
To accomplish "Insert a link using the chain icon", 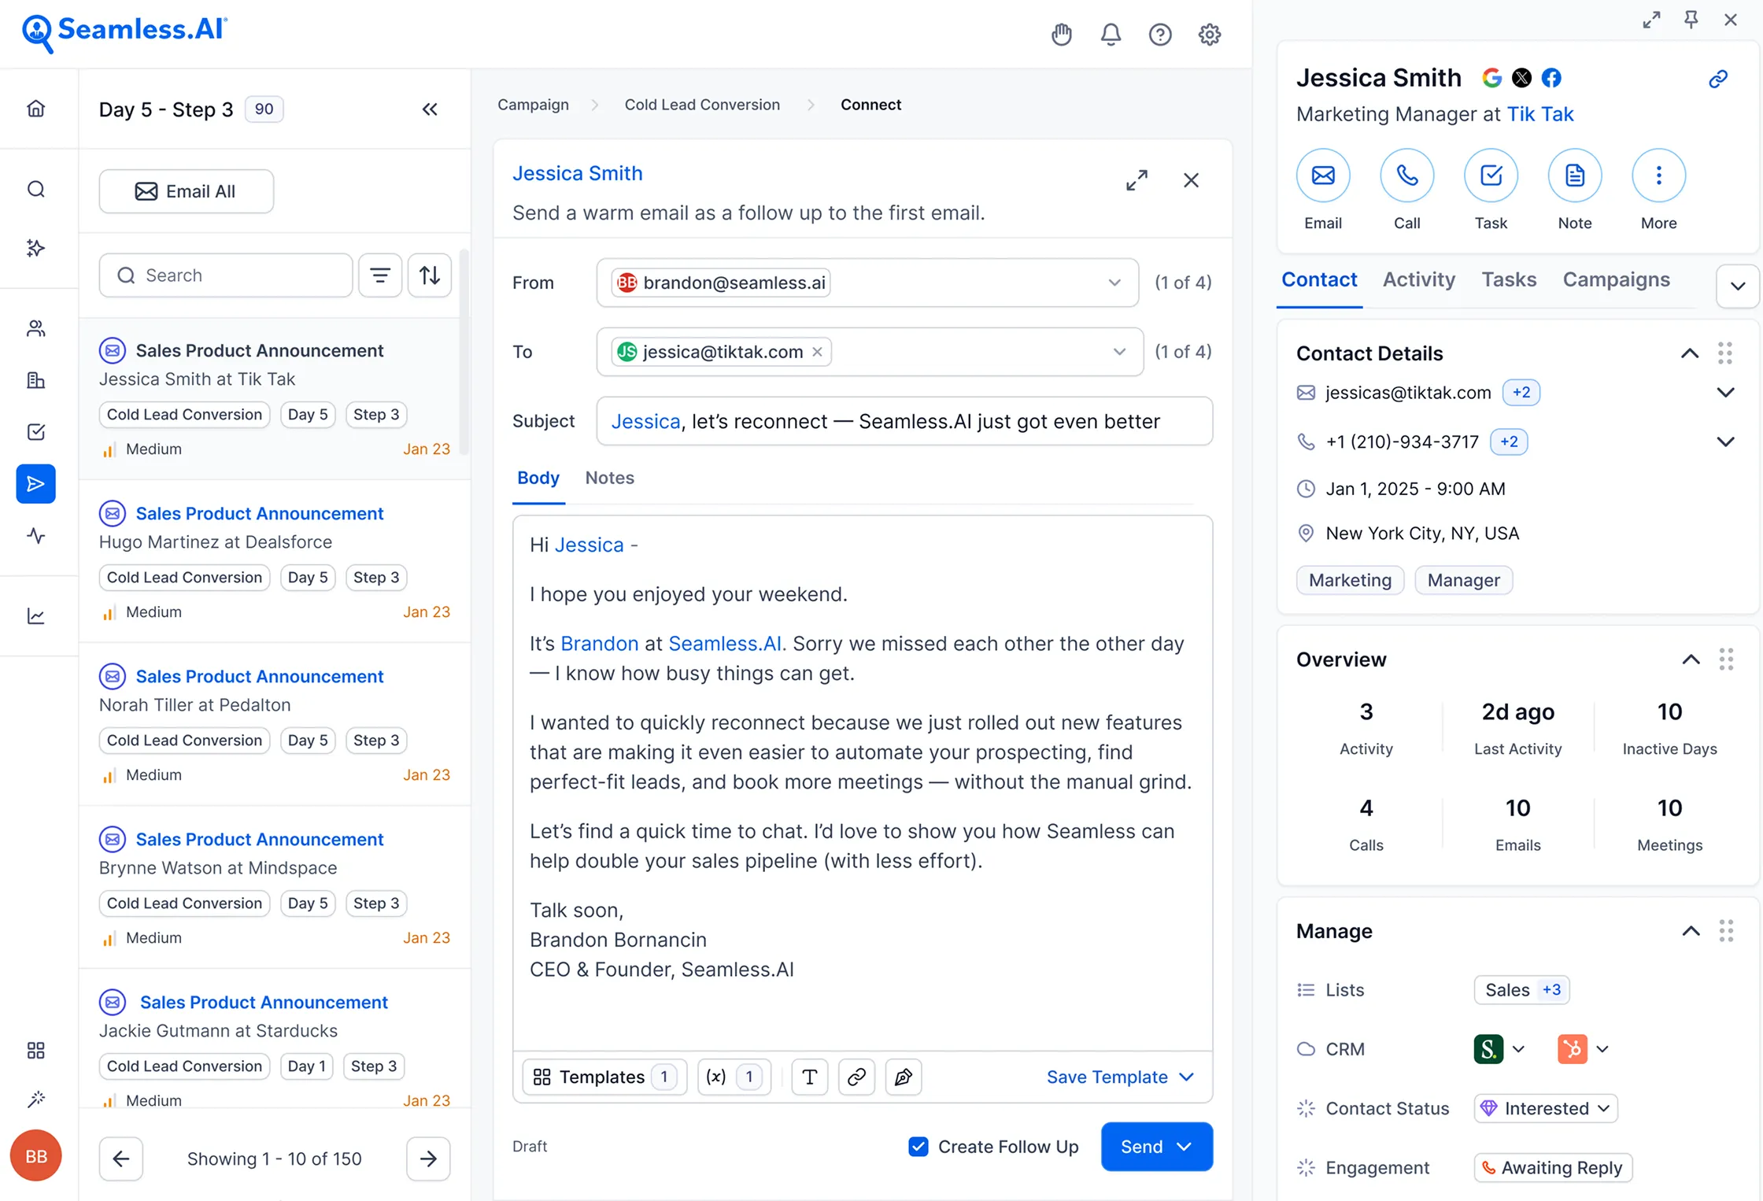I will coord(856,1077).
